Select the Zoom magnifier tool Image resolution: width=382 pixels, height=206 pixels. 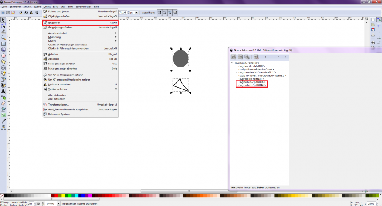pos(3,37)
